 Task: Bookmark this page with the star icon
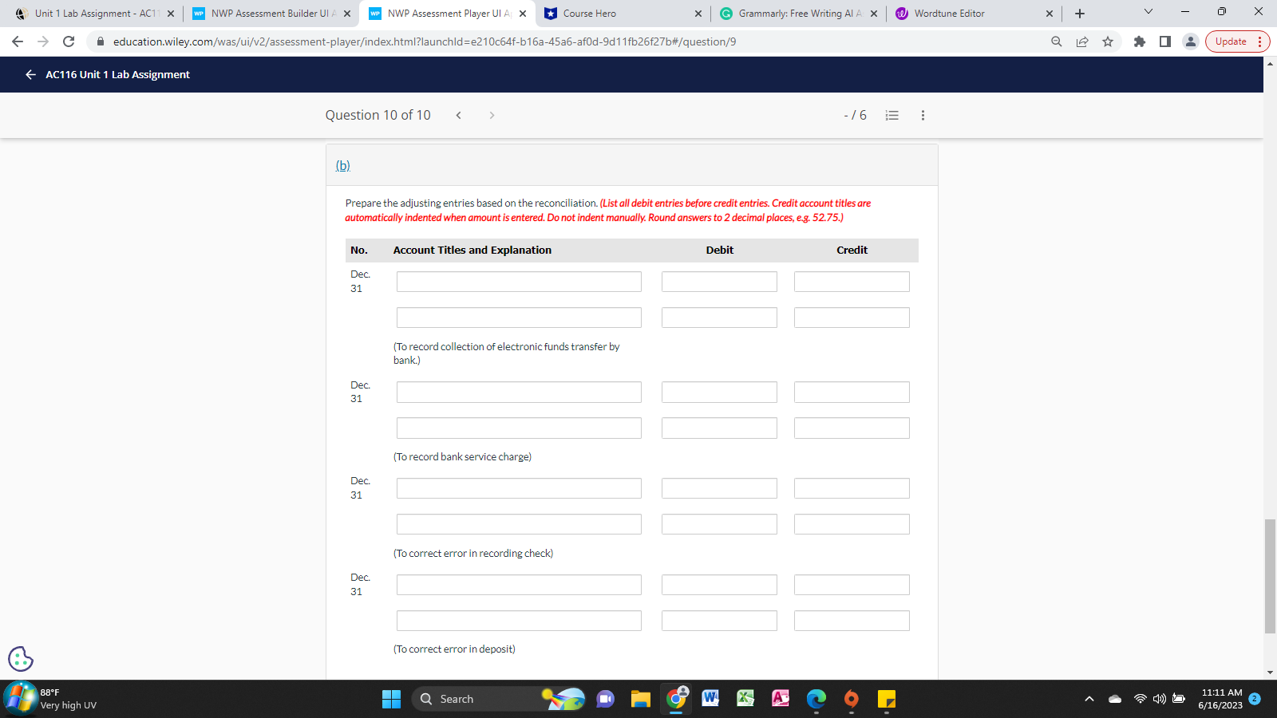tap(1108, 41)
